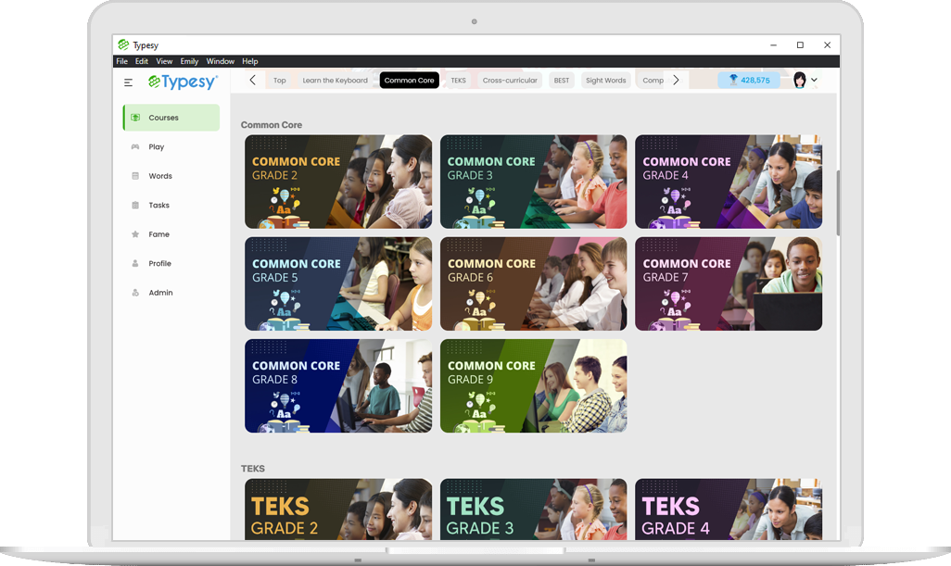Click the Typesy app icon in title bar
The height and width of the screenshot is (566, 951).
click(123, 44)
